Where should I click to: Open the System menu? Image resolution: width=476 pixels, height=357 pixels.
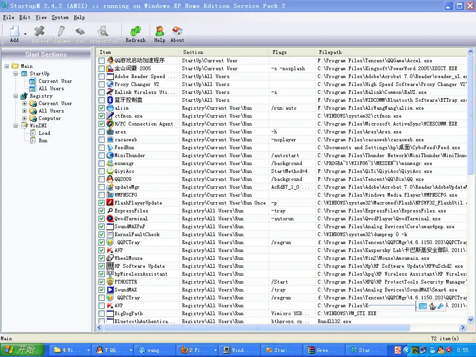tap(60, 17)
